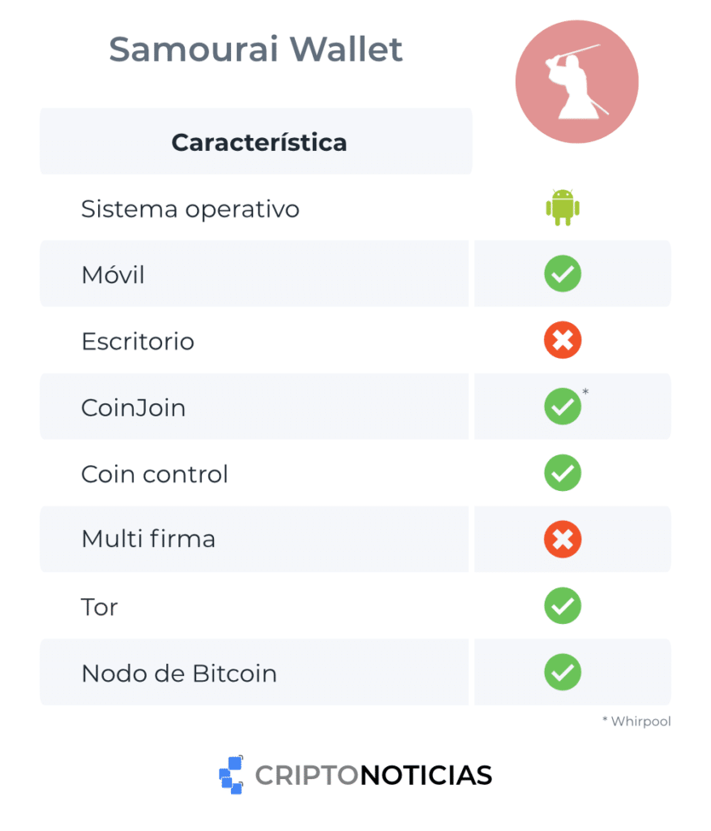
Task: Click the green check in the Móvil row
Action: tap(563, 273)
